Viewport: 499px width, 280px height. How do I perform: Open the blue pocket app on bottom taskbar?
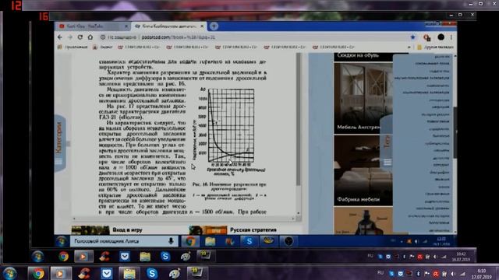coord(107,274)
